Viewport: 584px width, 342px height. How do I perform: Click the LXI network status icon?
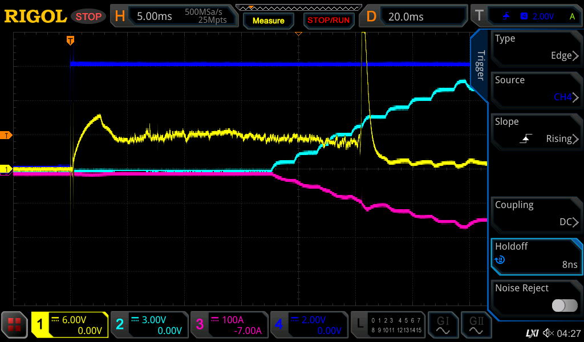tap(532, 333)
